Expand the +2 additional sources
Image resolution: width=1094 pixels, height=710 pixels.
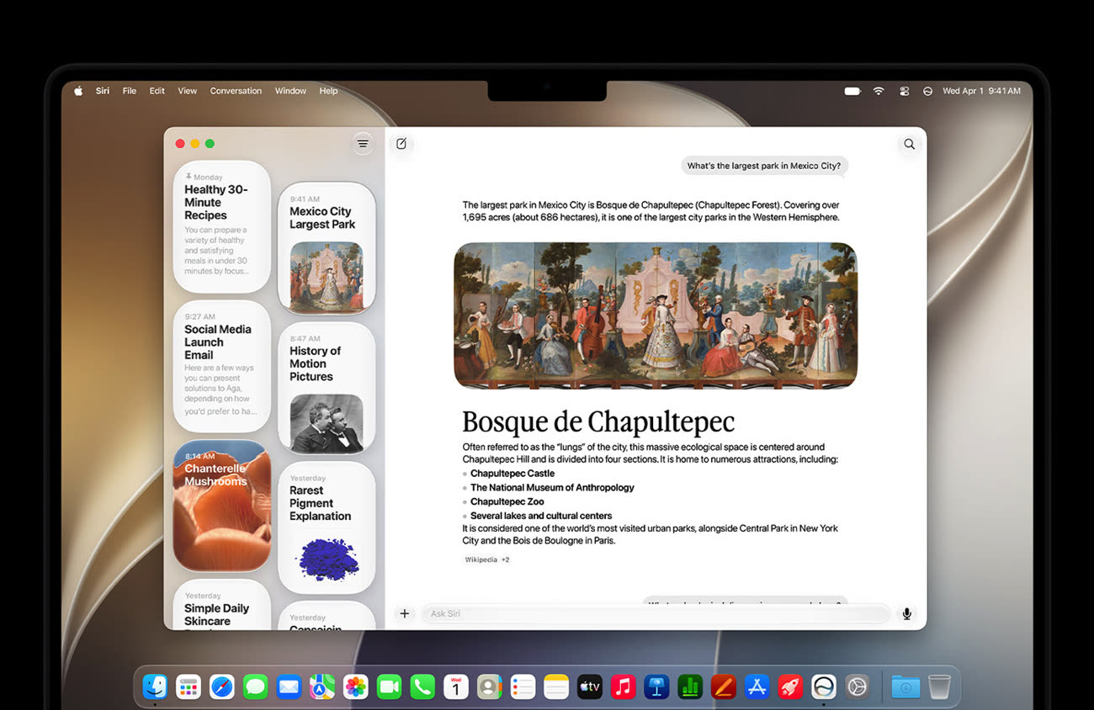pyautogui.click(x=505, y=559)
